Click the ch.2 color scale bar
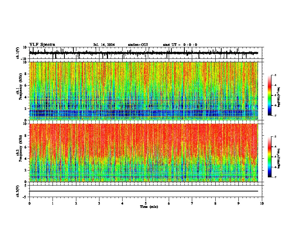This screenshot has width=295, height=228. [x=270, y=157]
